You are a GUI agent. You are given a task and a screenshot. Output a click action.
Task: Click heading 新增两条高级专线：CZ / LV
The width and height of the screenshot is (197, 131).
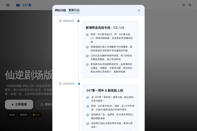tap(105, 28)
